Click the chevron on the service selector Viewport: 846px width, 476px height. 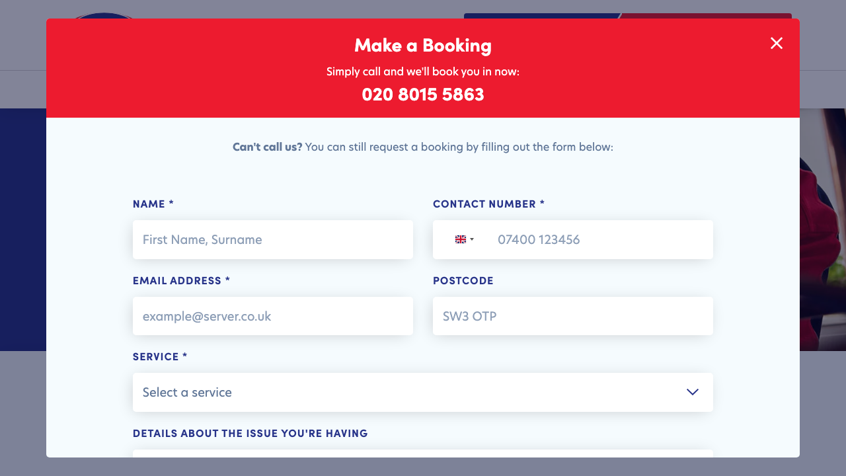pos(692,392)
